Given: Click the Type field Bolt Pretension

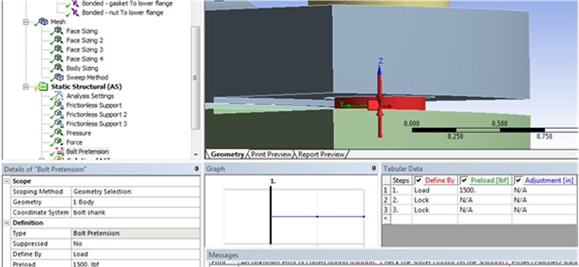Looking at the screenshot, I should [x=135, y=234].
